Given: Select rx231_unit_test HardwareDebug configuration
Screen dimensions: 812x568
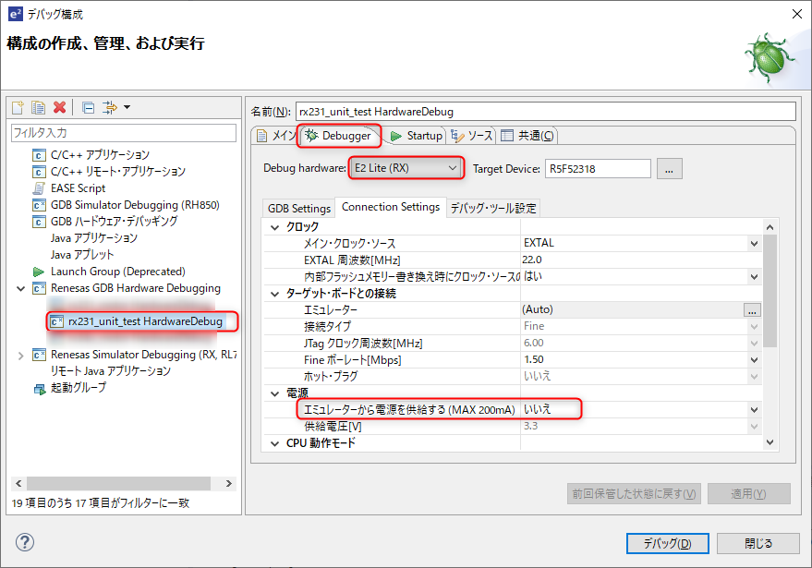Looking at the screenshot, I should coord(145,321).
